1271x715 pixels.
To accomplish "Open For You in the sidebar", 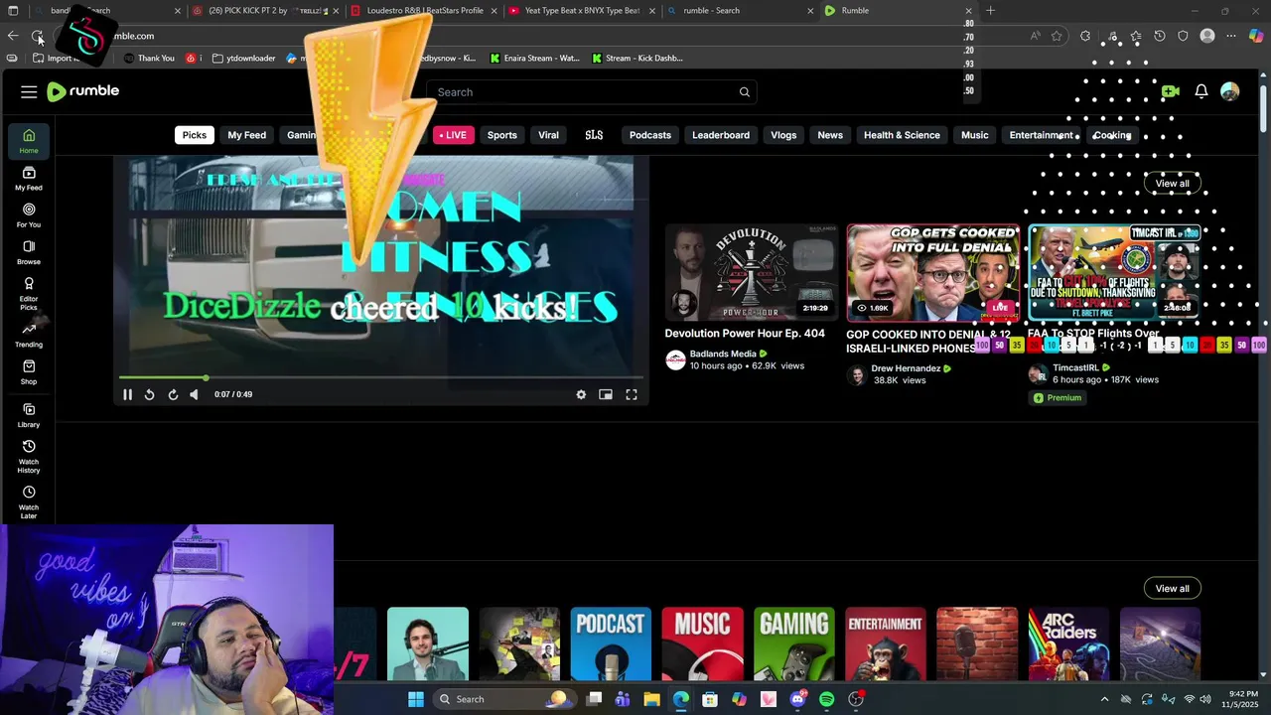I will click(29, 215).
